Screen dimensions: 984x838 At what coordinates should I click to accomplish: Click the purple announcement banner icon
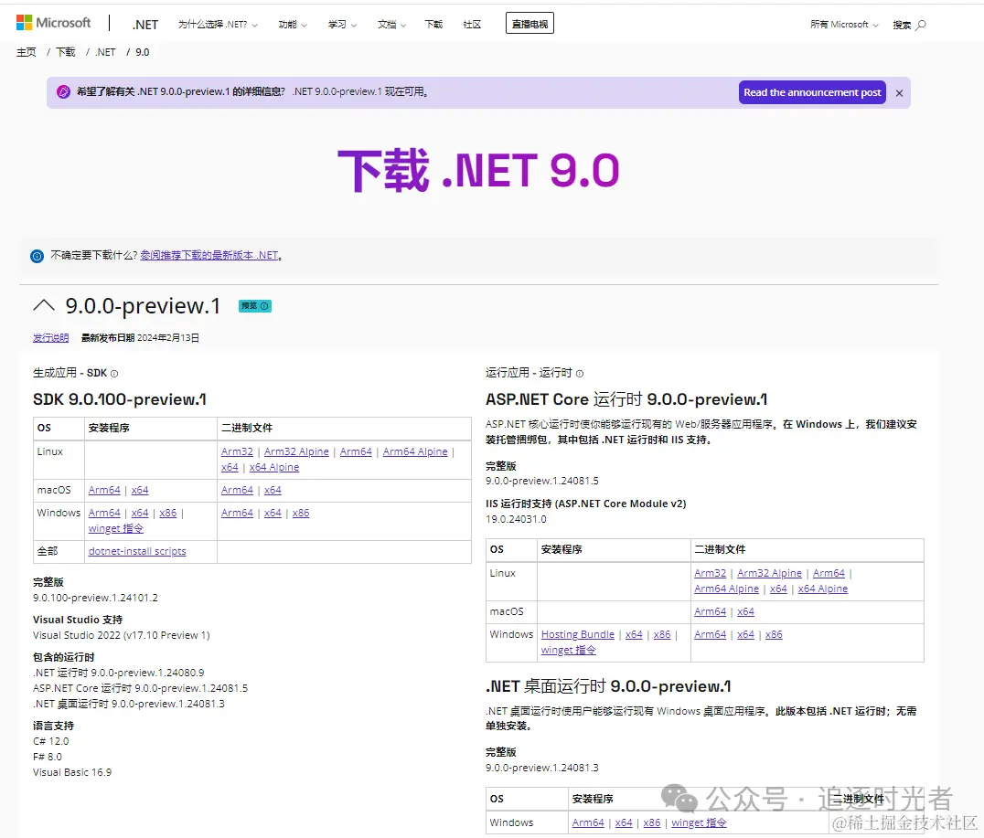[x=63, y=91]
